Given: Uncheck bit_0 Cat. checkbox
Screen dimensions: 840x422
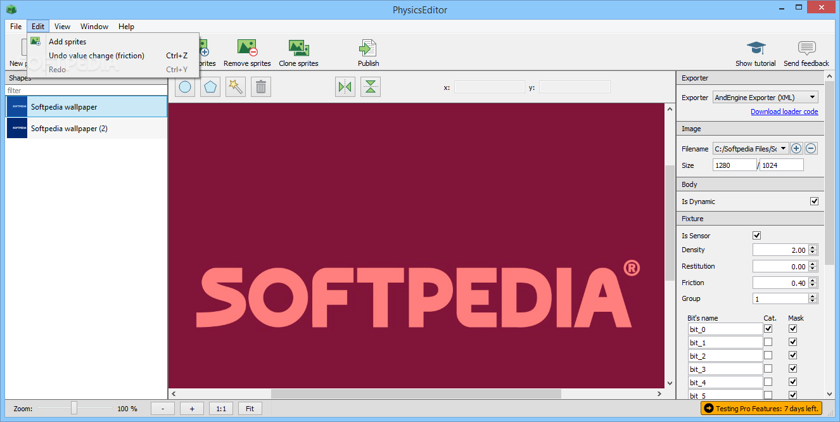Looking at the screenshot, I should 768,329.
